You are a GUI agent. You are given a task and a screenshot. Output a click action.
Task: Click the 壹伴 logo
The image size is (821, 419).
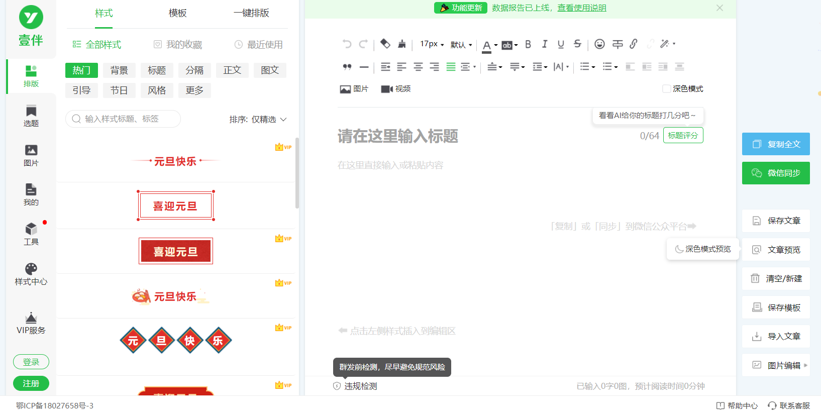(x=31, y=26)
